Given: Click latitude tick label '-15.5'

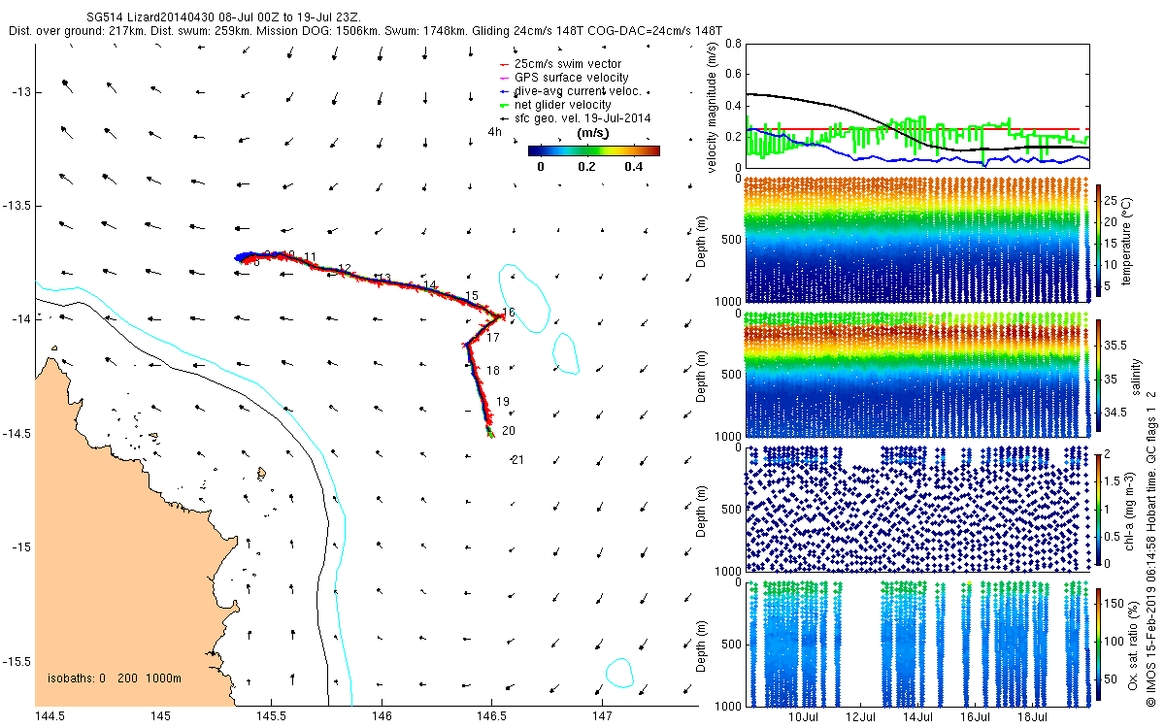Looking at the screenshot, I should (17, 662).
